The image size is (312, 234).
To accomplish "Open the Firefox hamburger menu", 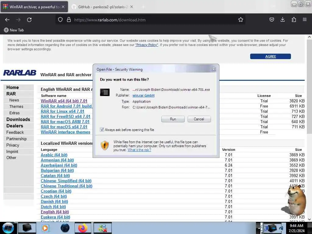I will click(304, 20).
